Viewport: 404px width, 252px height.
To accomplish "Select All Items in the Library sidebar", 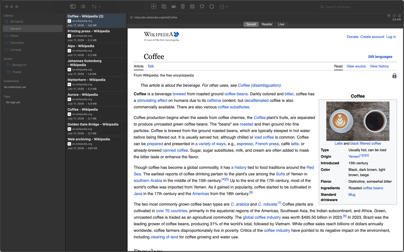I will click(33, 22).
